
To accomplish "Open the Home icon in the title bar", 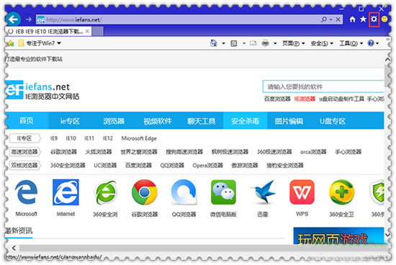I will (x=352, y=19).
